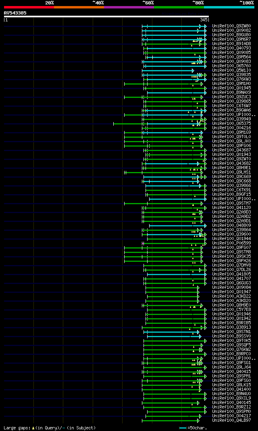The width and height of the screenshot is (258, 431).
Task: Click UniRef100_C5Y7E8 label
Action: click(231, 310)
